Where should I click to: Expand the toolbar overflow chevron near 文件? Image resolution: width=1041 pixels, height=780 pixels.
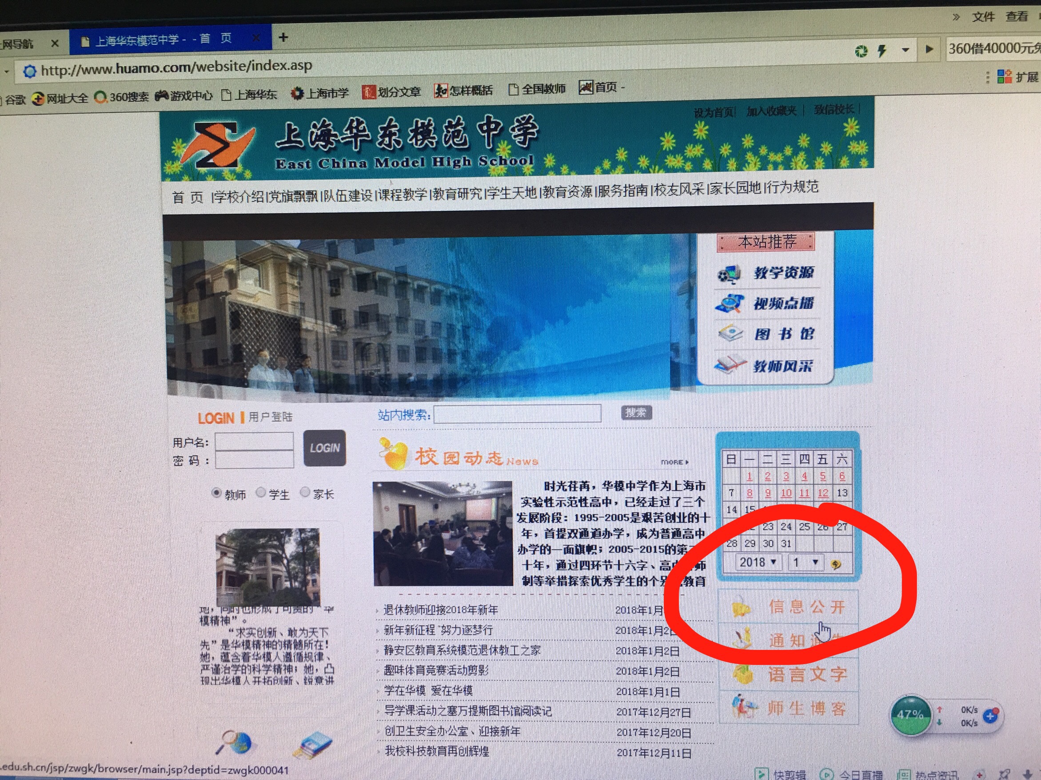coord(955,17)
